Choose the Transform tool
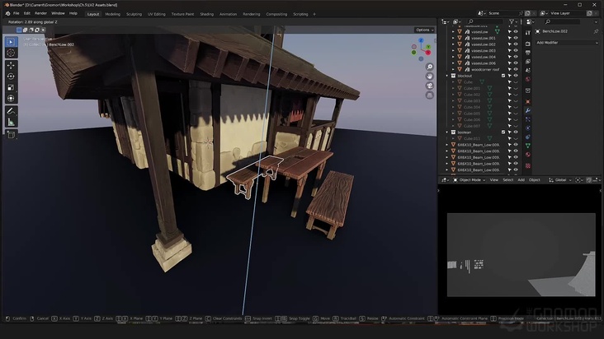Image resolution: width=604 pixels, height=339 pixels. 11,98
